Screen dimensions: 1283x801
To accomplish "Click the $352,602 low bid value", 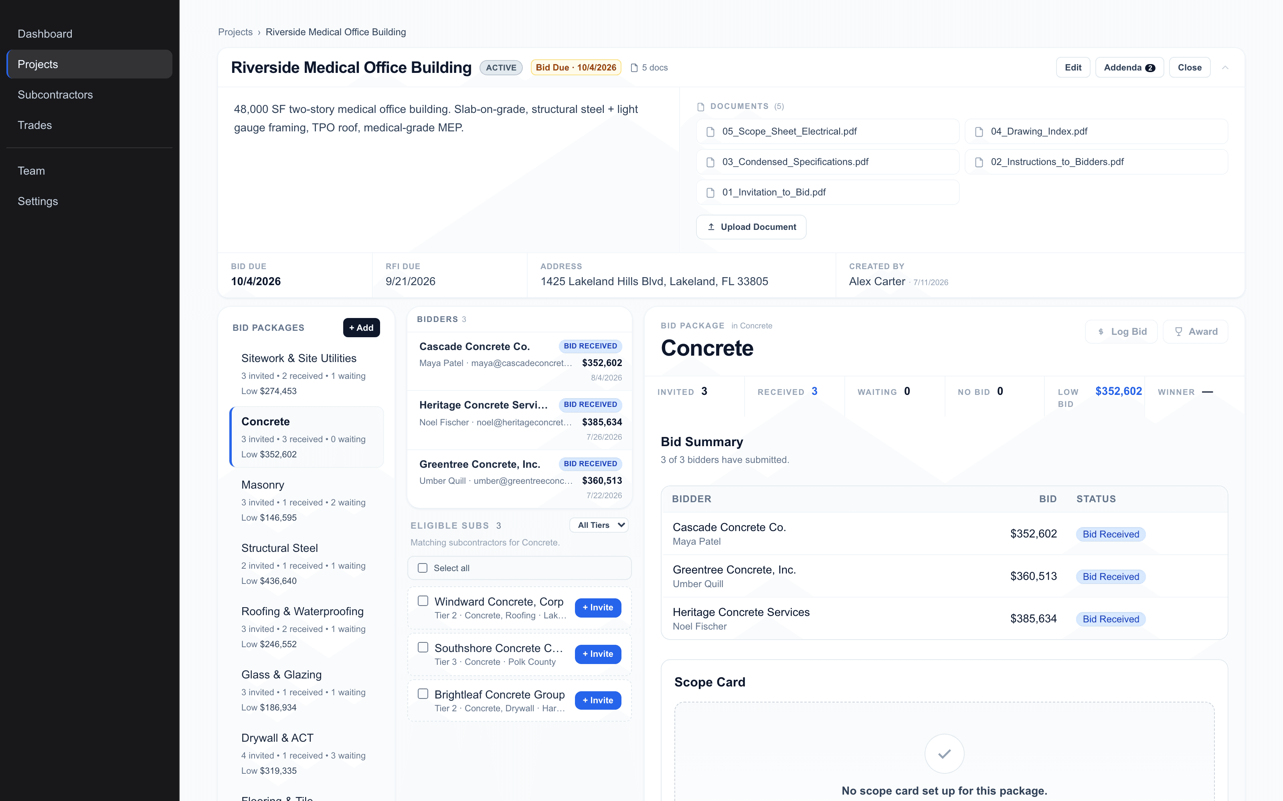I will click(x=1119, y=392).
